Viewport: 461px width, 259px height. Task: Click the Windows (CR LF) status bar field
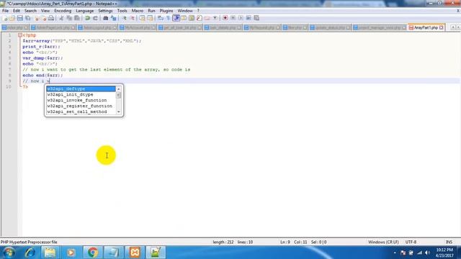click(x=383, y=242)
